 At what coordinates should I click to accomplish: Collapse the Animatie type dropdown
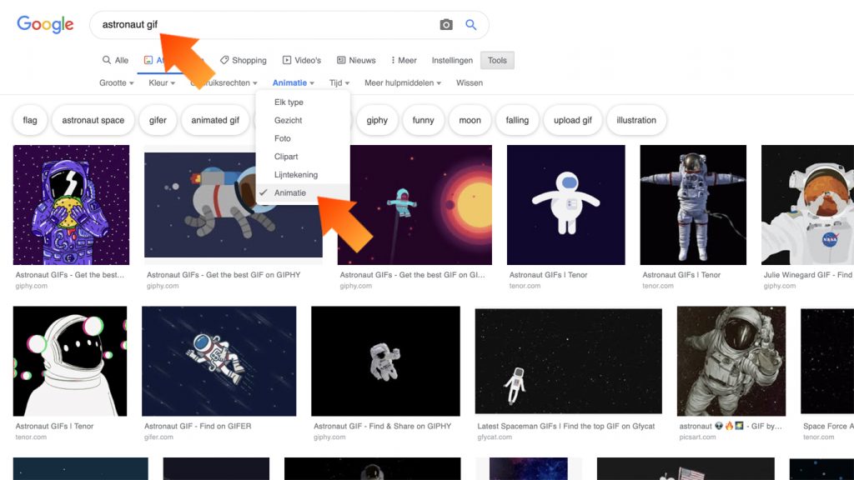click(293, 82)
